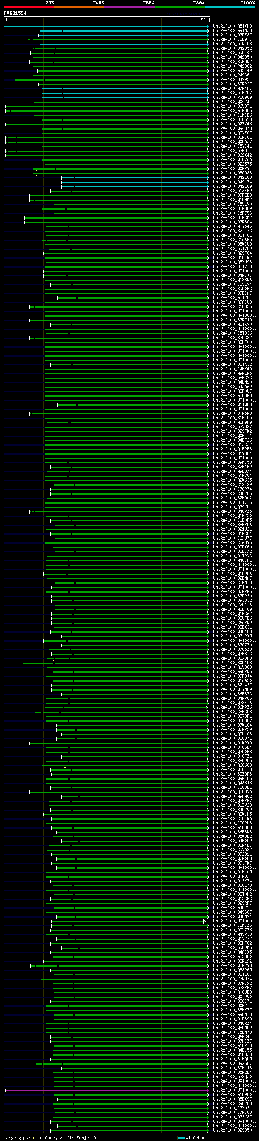
Task: Select UniRef100_C6P753 entry
Action: tap(232, 213)
